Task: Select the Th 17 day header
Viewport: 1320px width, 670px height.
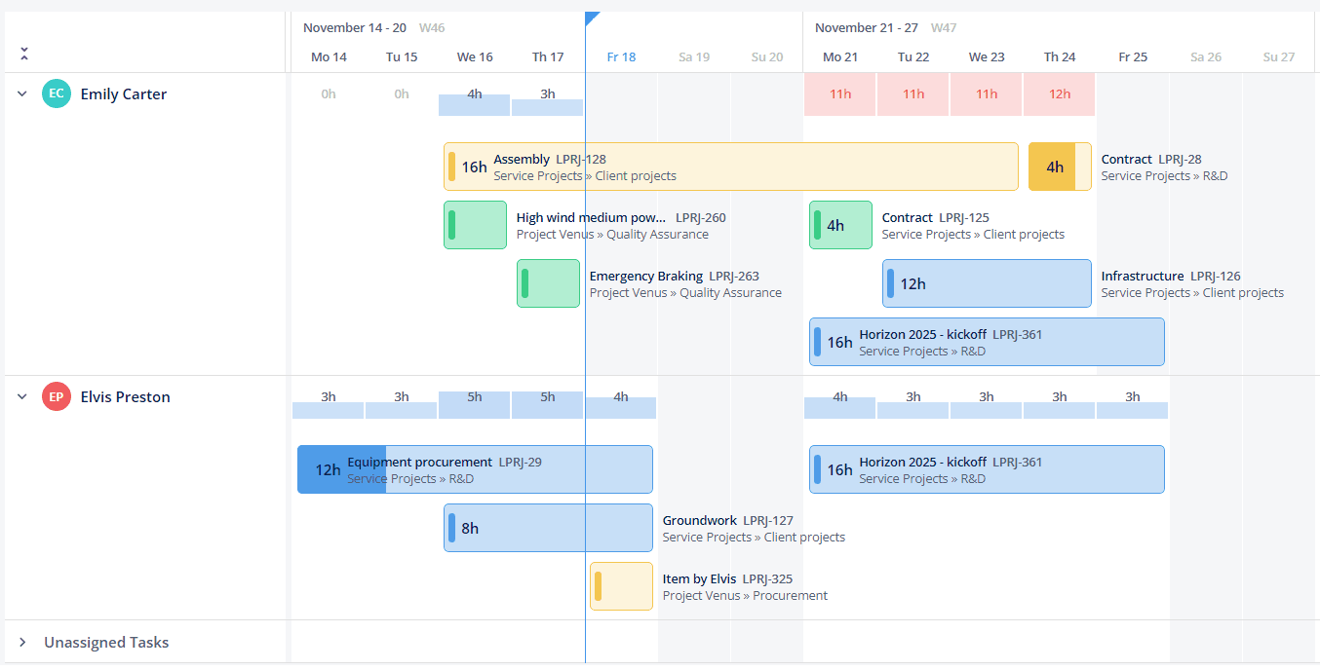Action: 548,57
